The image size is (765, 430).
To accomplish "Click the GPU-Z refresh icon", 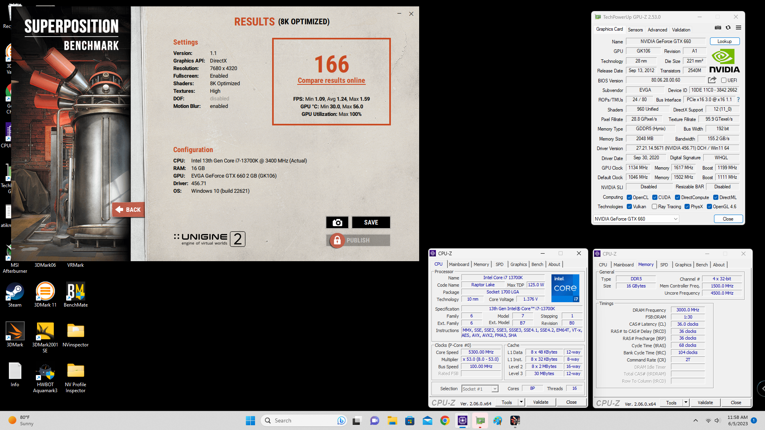I will click(728, 28).
